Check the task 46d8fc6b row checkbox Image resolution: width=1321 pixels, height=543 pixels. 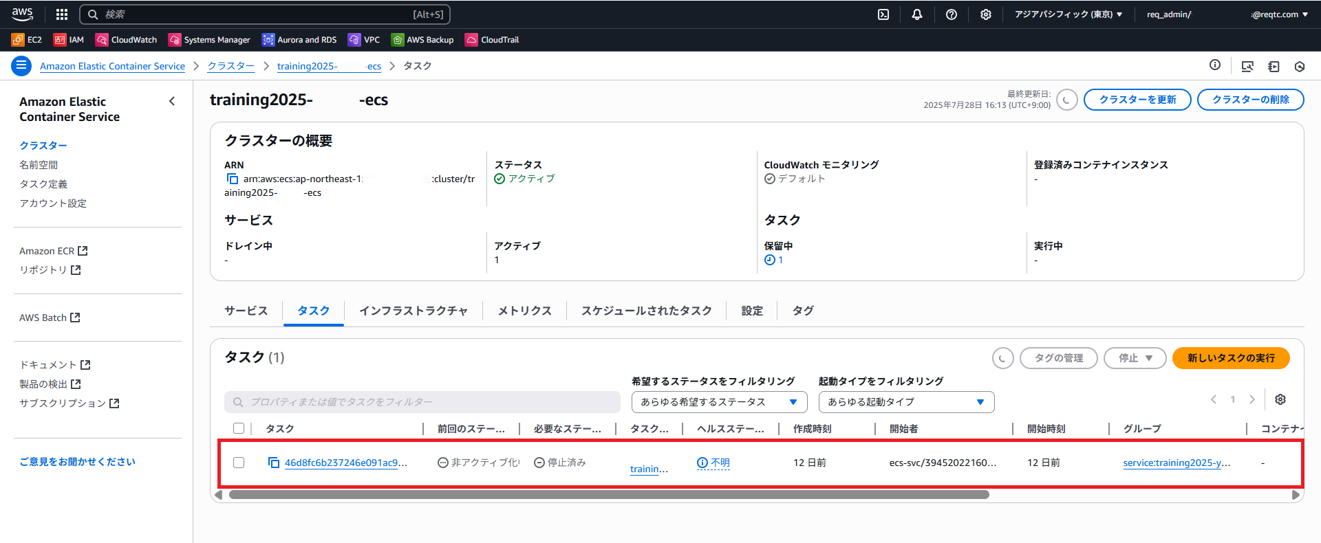[239, 463]
